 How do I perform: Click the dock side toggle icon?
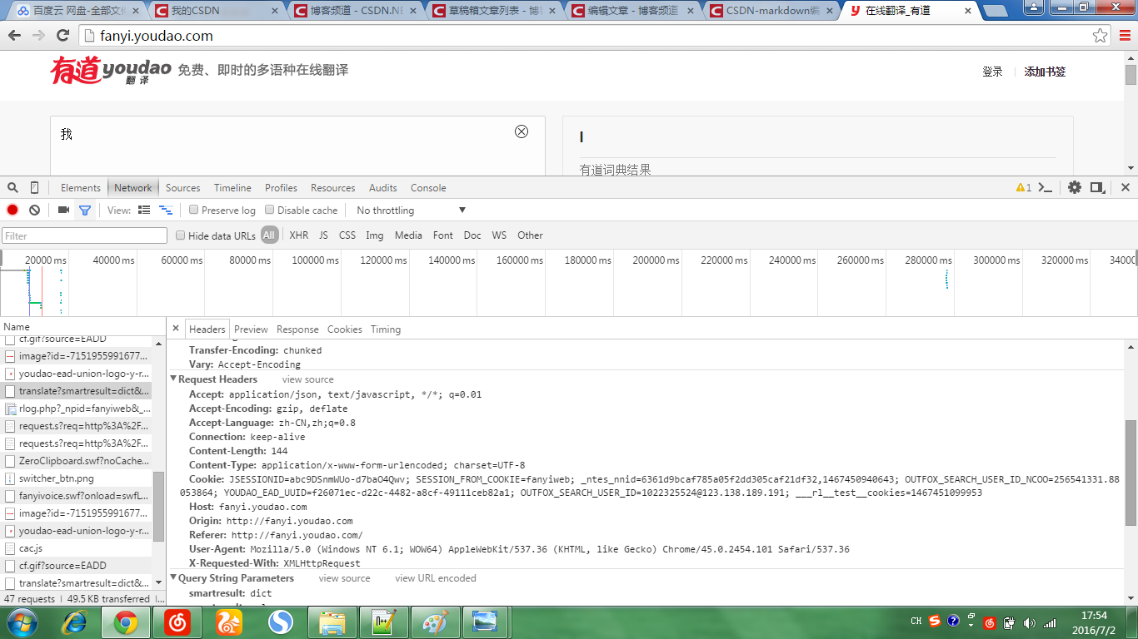(x=1098, y=188)
